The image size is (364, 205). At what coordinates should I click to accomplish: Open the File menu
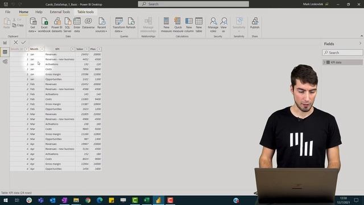point(7,12)
